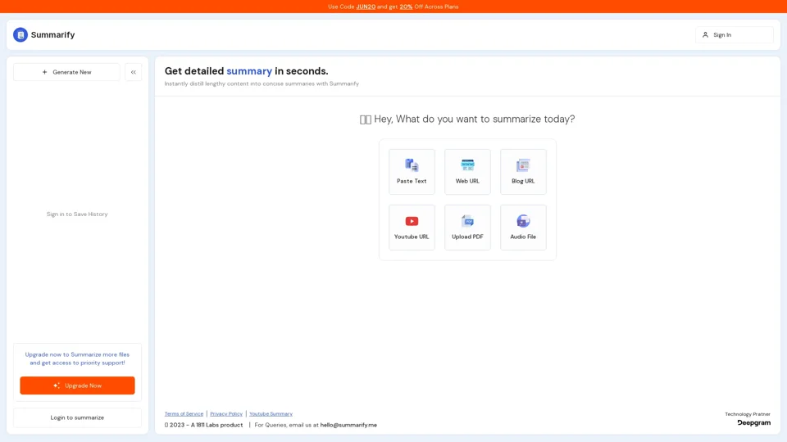The height and width of the screenshot is (442, 787).
Task: Collapse the sidebar with double chevron
Action: (134, 72)
